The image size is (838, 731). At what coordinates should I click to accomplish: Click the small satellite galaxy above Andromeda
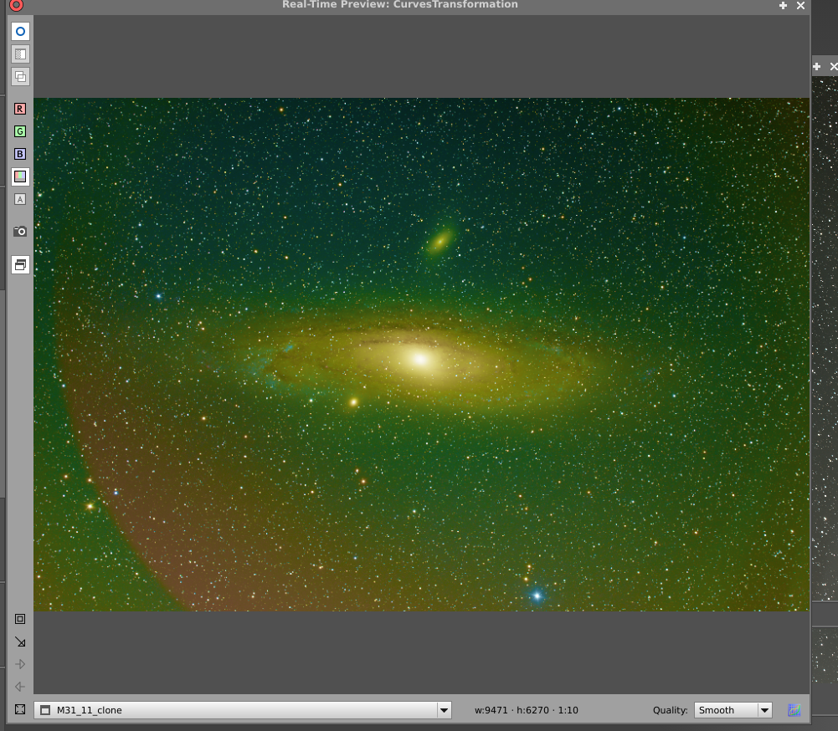[440, 242]
